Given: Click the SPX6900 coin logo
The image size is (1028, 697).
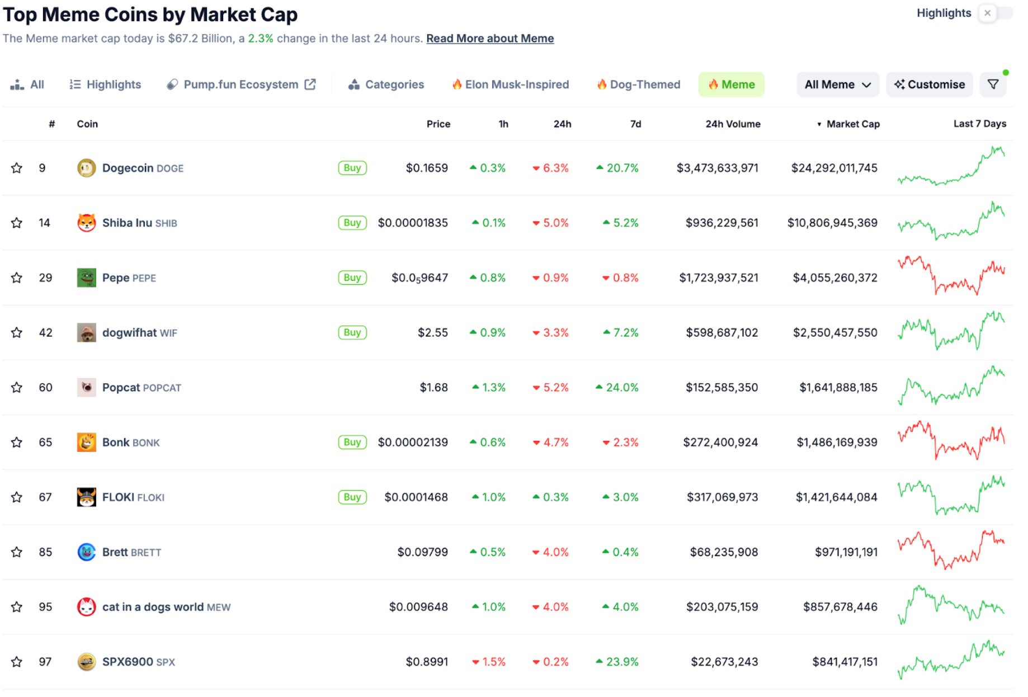Looking at the screenshot, I should coord(86,662).
